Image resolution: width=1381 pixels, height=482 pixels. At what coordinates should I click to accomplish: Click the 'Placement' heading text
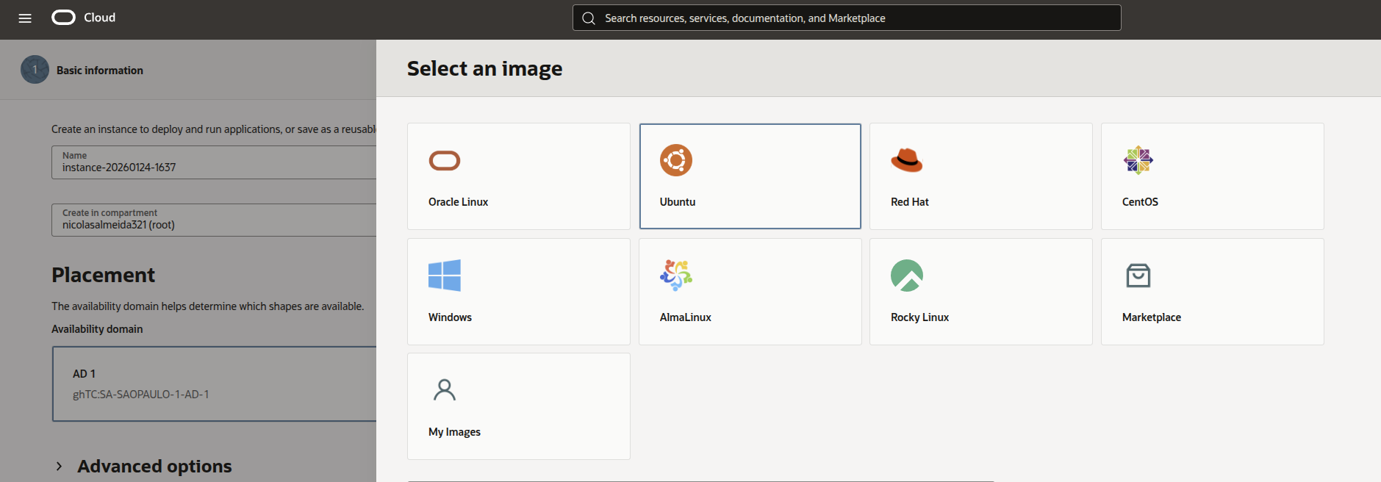pyautogui.click(x=104, y=275)
